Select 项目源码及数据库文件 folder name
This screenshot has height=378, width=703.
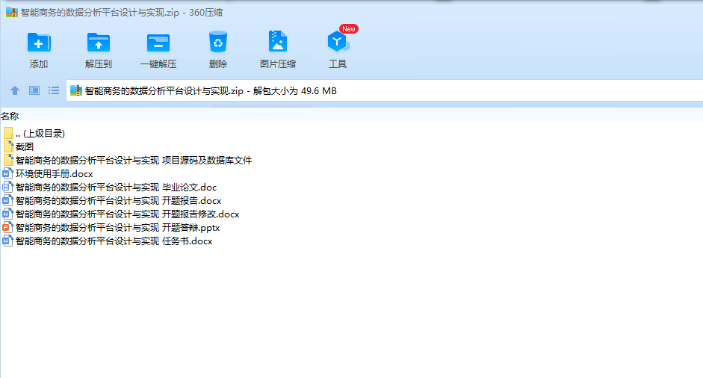pyautogui.click(x=134, y=160)
